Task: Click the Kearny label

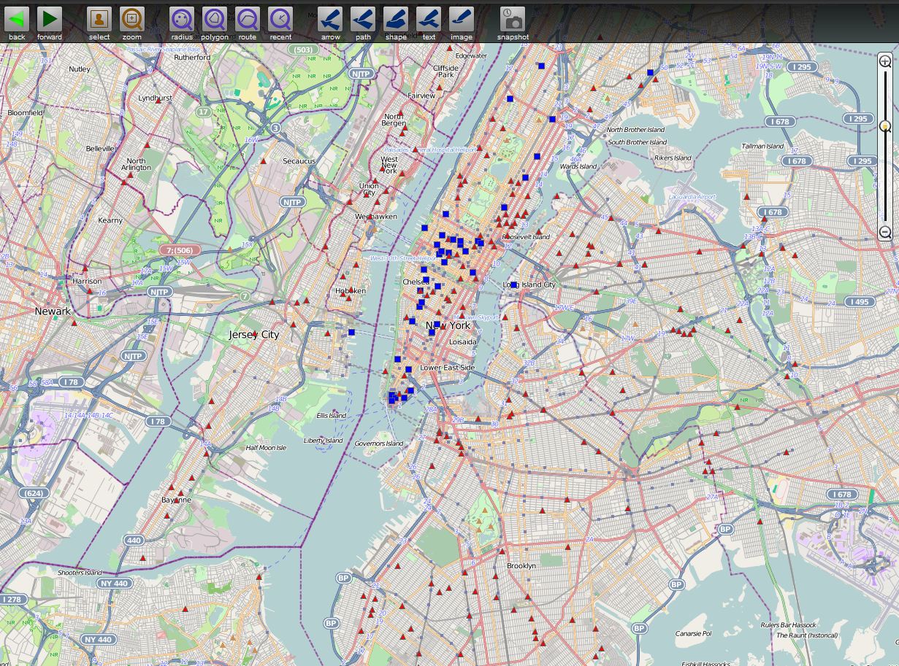Action: (x=110, y=220)
